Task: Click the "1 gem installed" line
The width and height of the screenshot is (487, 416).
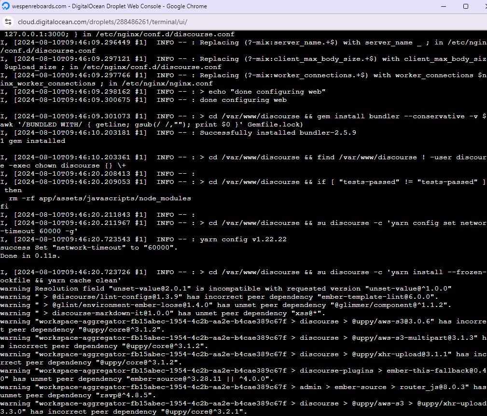Action: tap(33, 141)
